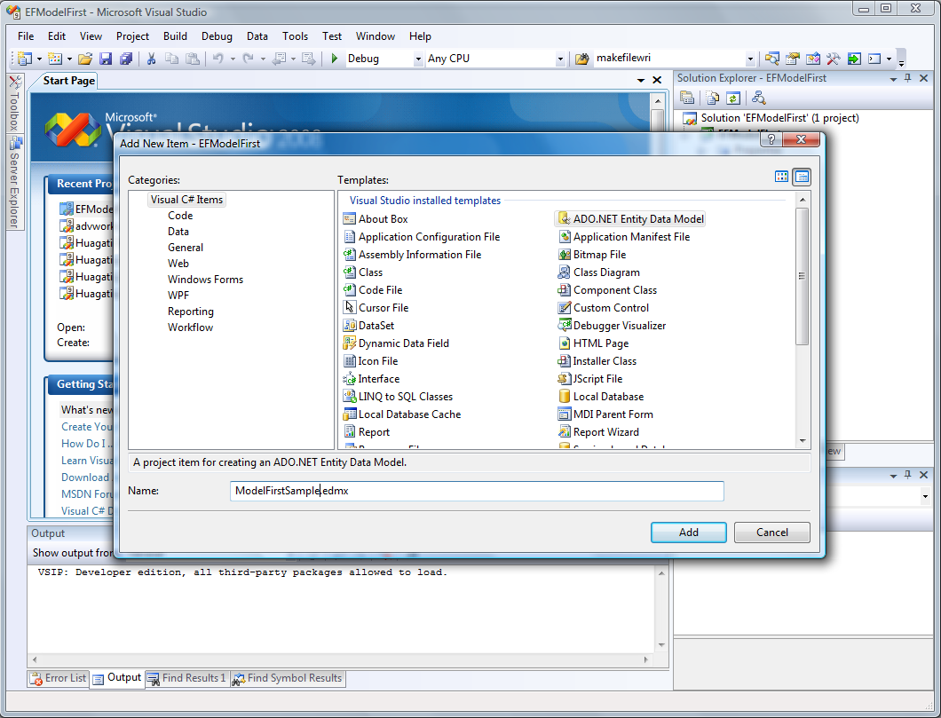Click Show All Files icon in Solution Explorer
Image resolution: width=941 pixels, height=718 pixels.
pos(712,98)
